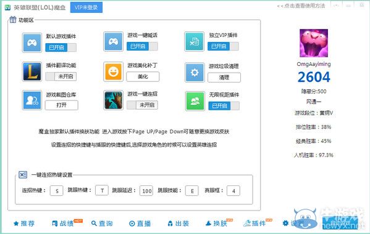Click the 人机胜率：97.3% text

(314, 155)
